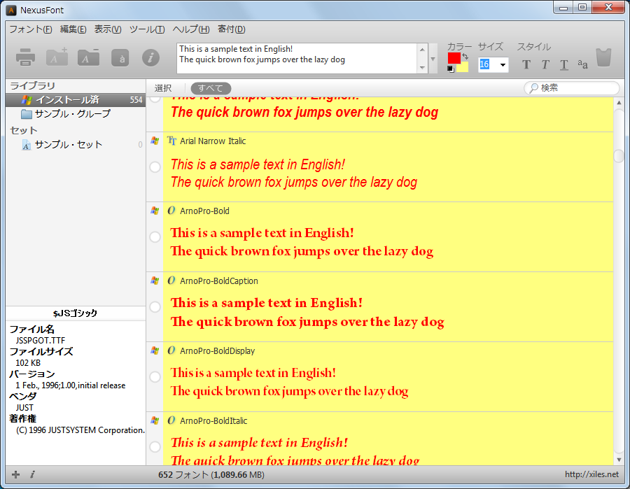Select the Arial Narrow Italic radio circle
This screenshot has width=630, height=489.
pyautogui.click(x=155, y=167)
